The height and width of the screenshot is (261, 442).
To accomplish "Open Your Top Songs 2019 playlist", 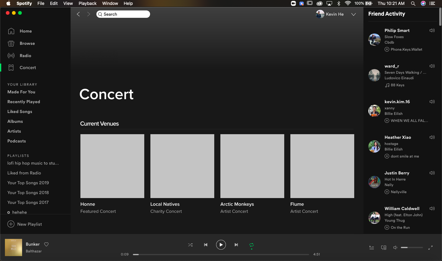I will (28, 183).
